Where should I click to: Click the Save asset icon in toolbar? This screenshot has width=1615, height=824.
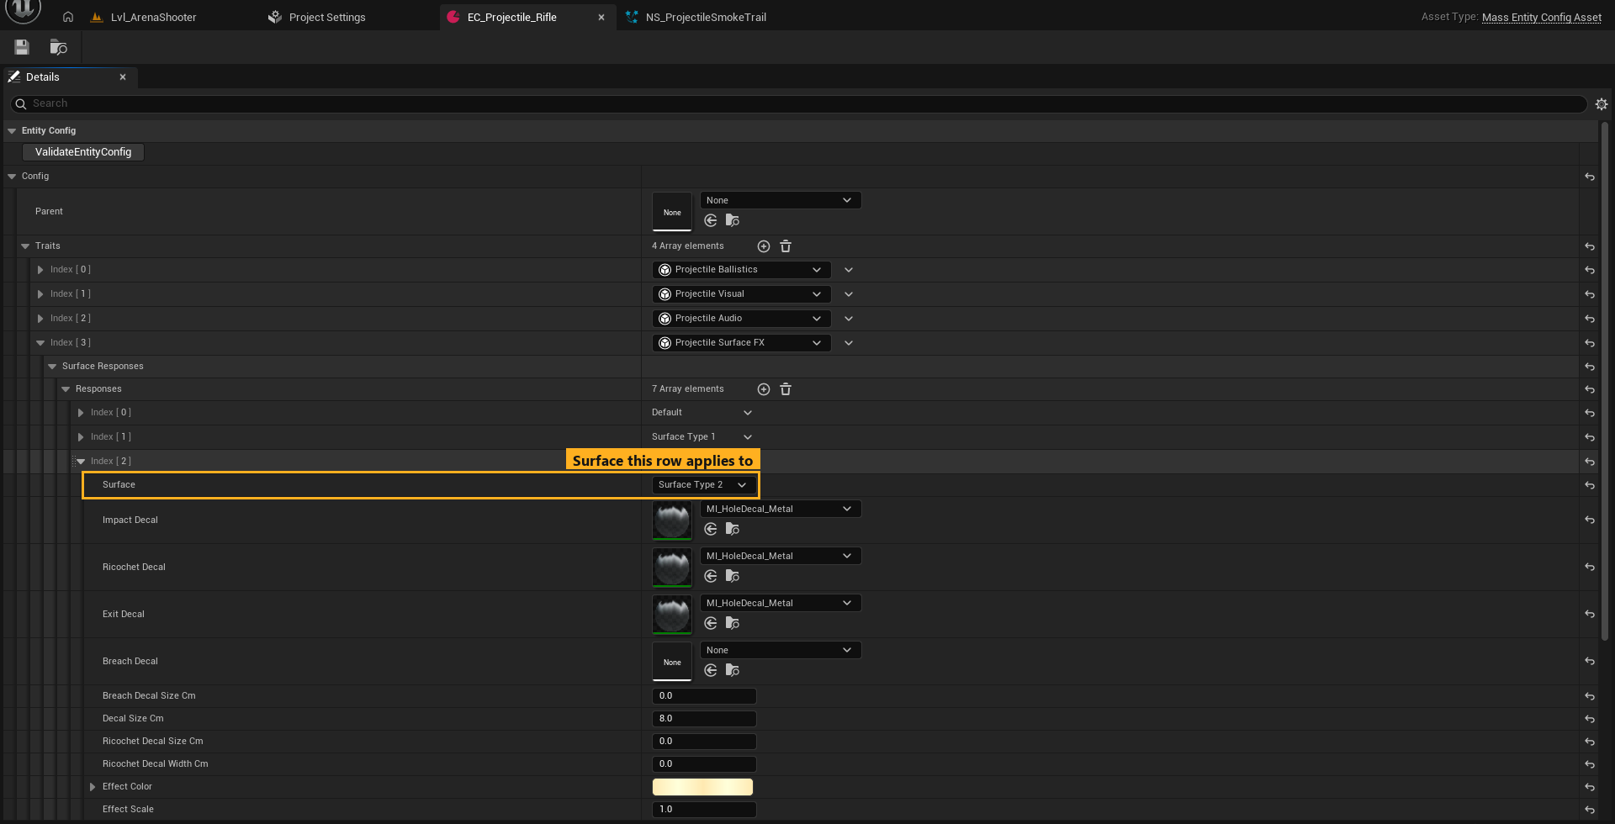22,47
